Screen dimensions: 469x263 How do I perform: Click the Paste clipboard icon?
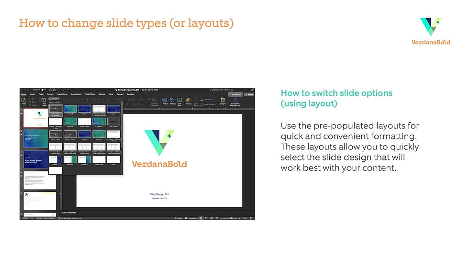[x=24, y=100]
